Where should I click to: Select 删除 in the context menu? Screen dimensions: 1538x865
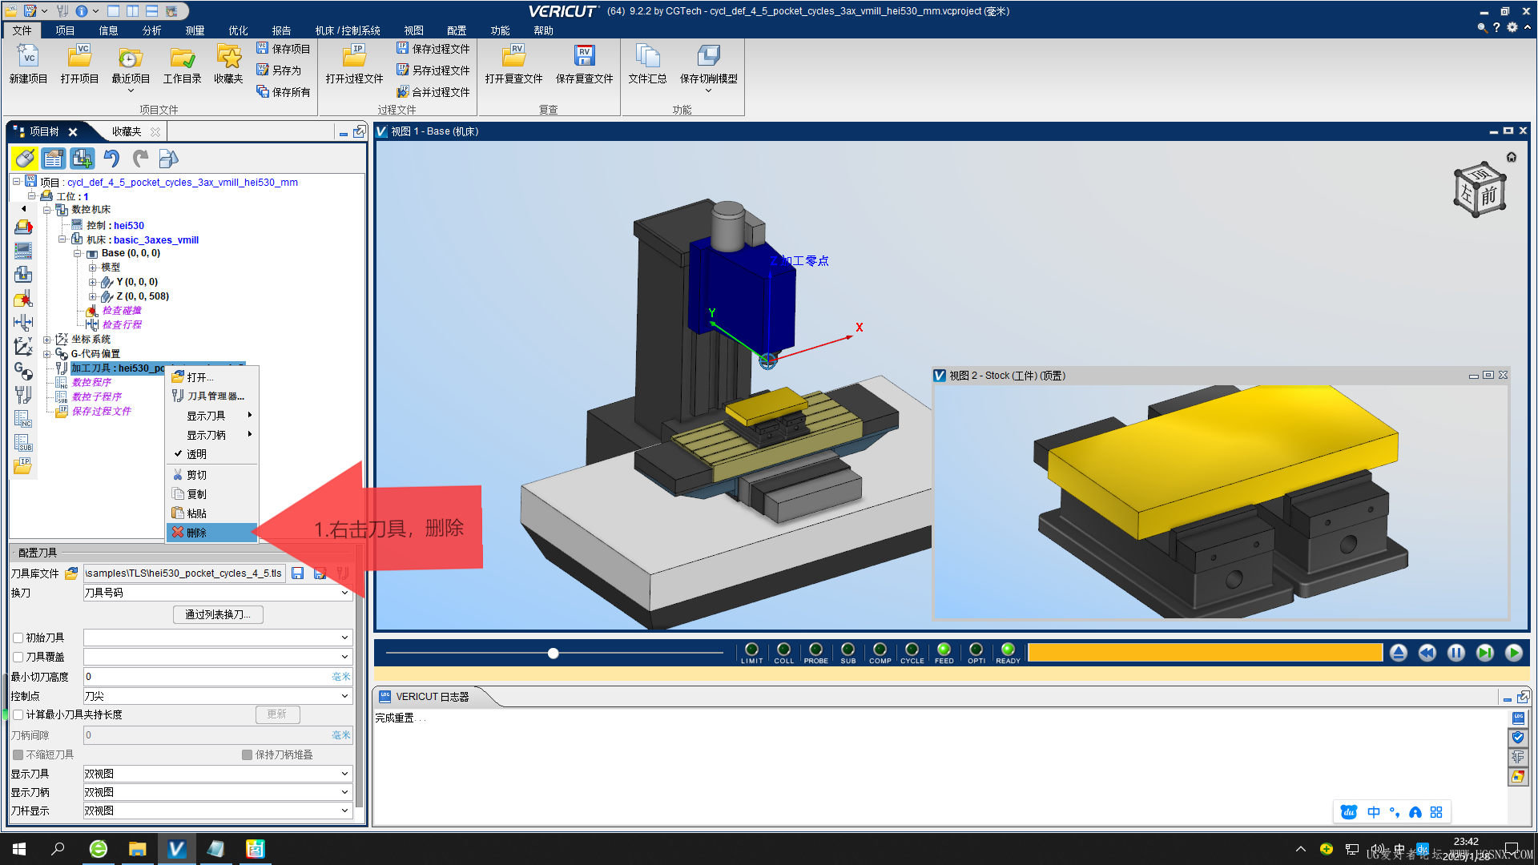point(211,533)
